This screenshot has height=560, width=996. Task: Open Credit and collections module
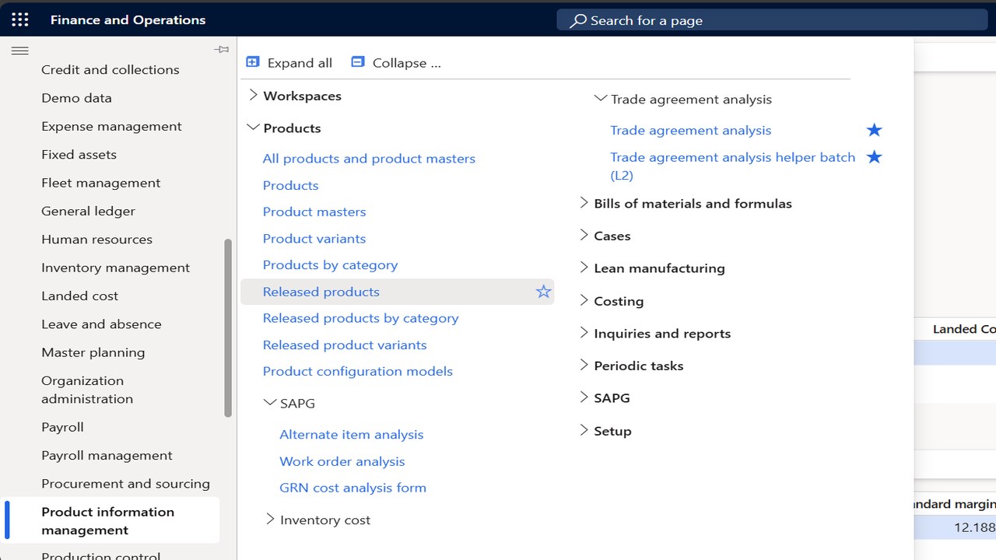coord(110,69)
